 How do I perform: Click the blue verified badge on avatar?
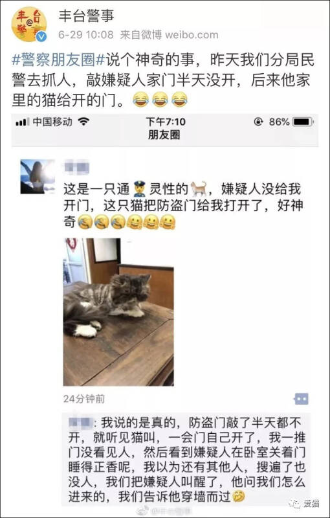(41, 37)
